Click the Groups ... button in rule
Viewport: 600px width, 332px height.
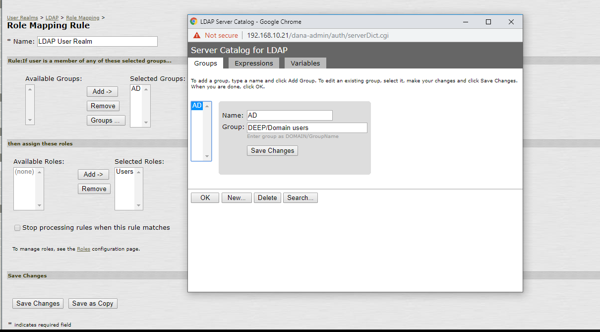pos(105,120)
